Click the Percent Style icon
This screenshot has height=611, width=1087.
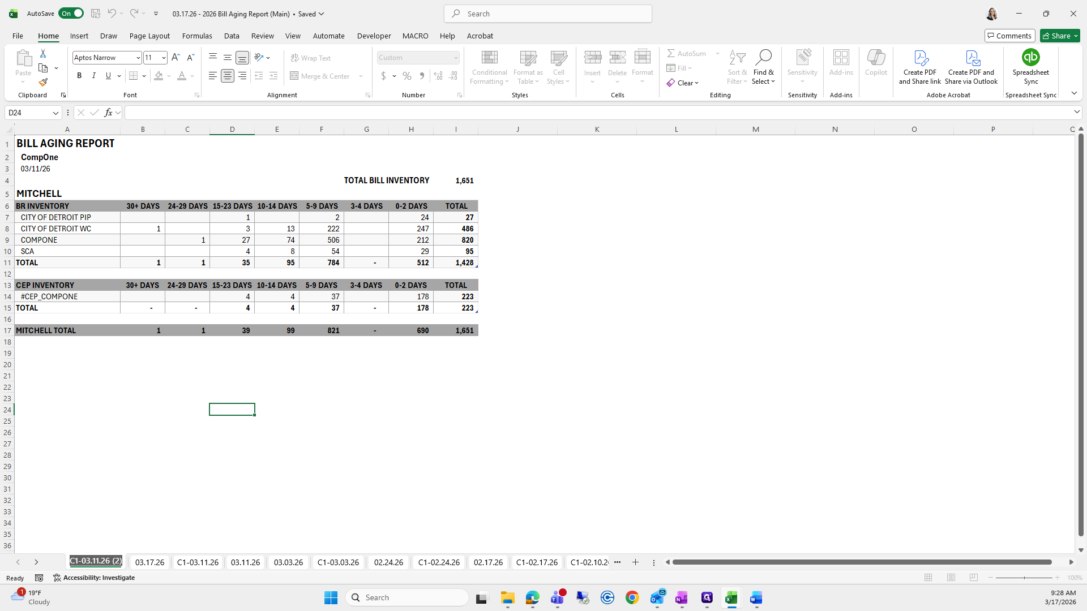[x=407, y=76]
